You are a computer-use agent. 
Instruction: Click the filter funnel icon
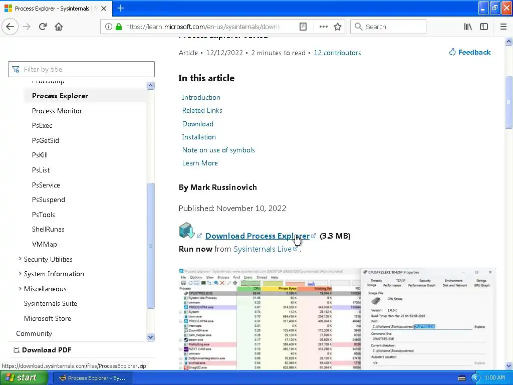click(16, 69)
